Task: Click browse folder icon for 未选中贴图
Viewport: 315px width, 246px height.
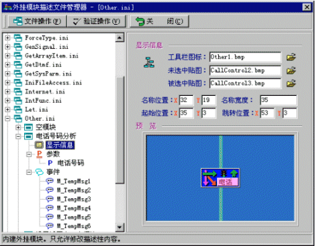Action: [x=291, y=70]
